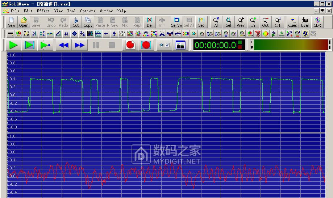
Task: Open the Eval expression evaluator
Action: tap(305, 22)
